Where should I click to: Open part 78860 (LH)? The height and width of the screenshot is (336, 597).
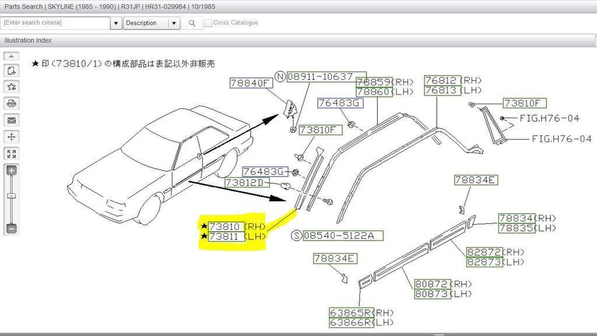tap(374, 91)
